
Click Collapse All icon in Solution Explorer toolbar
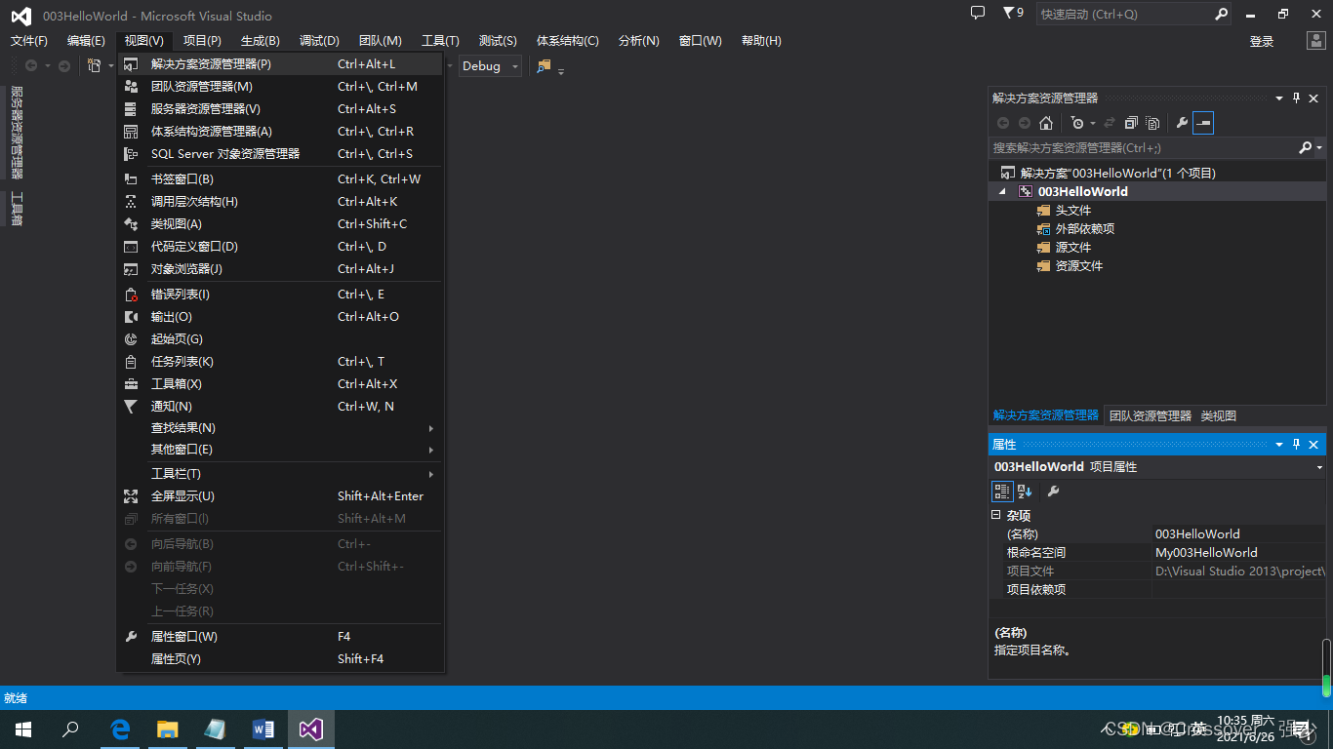(x=1131, y=123)
